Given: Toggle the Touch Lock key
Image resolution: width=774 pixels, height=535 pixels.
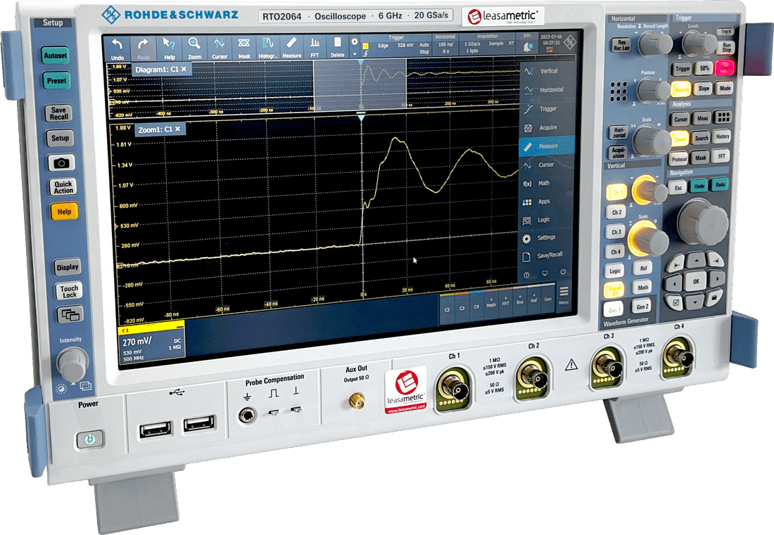Looking at the screenshot, I should tap(69, 292).
